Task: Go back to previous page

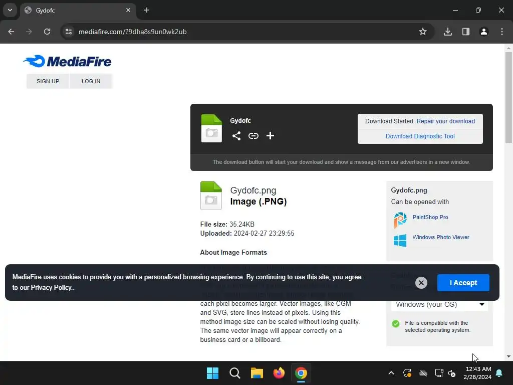Action: coord(11,32)
